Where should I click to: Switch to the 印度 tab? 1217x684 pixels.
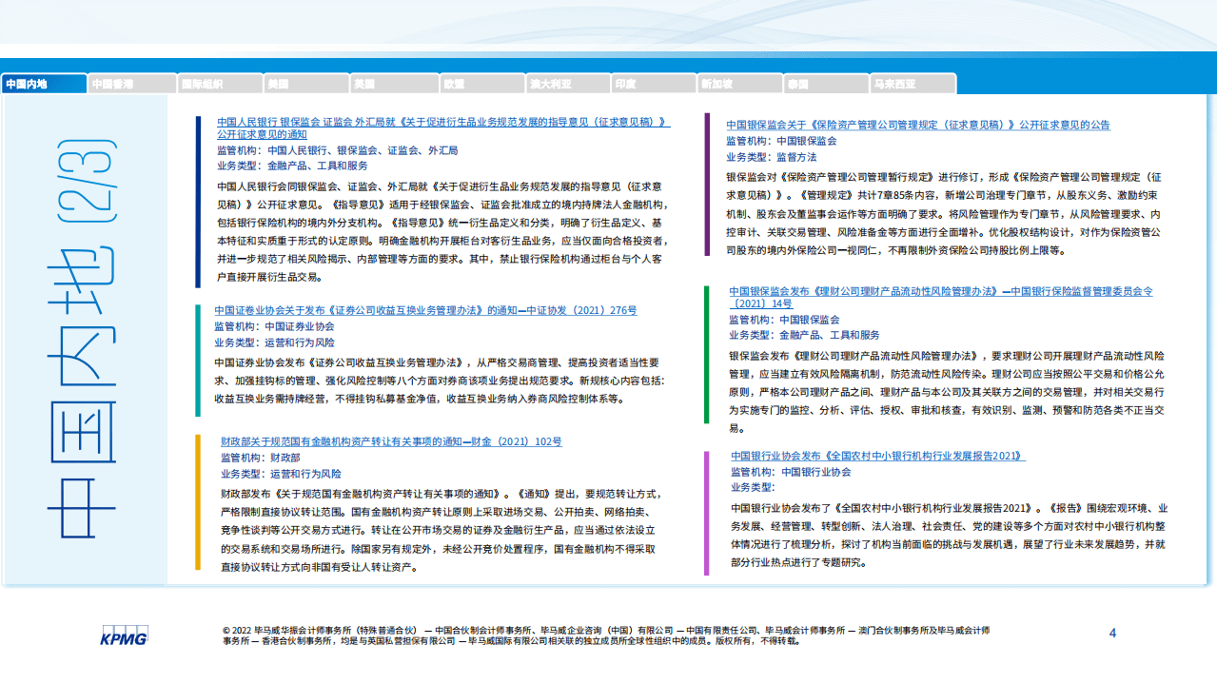pos(652,83)
